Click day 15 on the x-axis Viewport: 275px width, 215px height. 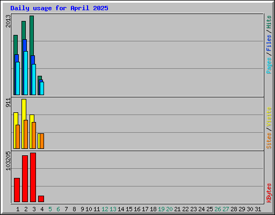point(129,209)
